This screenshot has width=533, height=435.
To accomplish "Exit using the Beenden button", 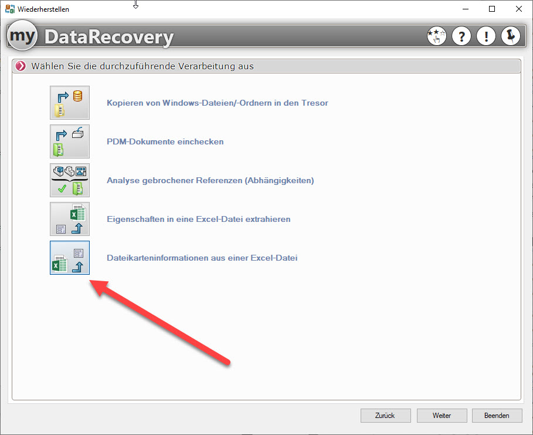I will coord(497,416).
